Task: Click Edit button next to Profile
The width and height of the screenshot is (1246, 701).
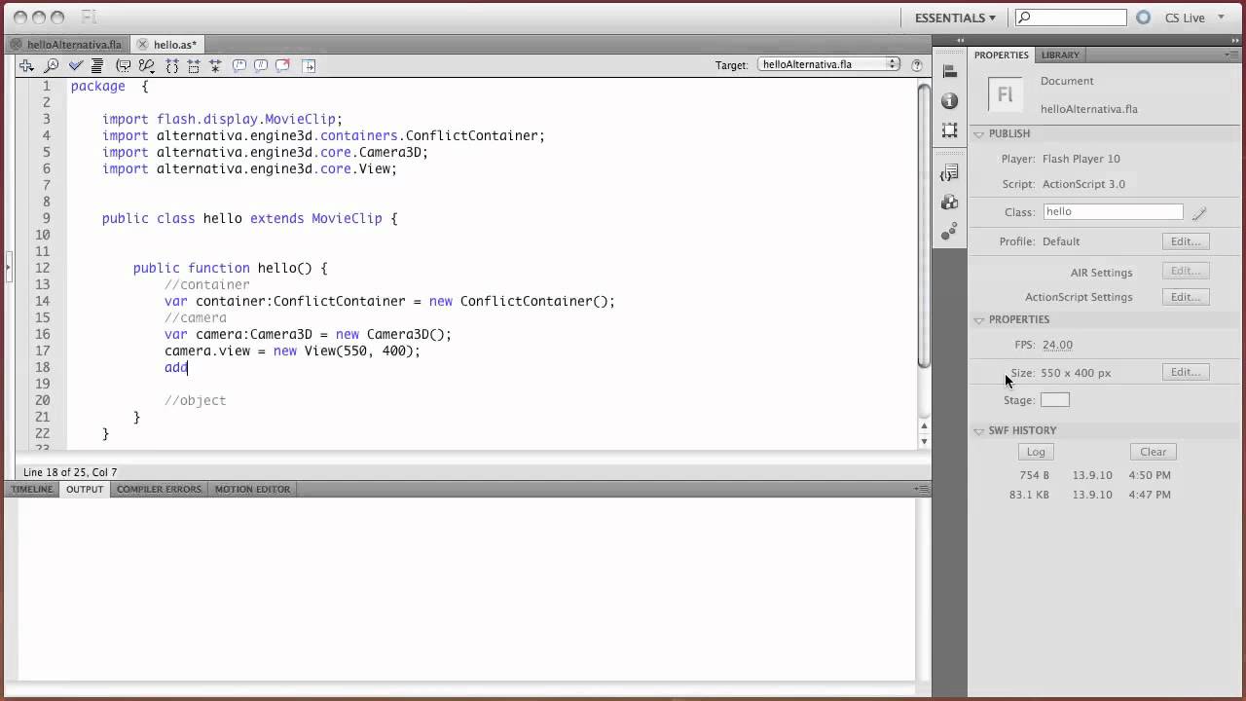Action: [x=1186, y=241]
